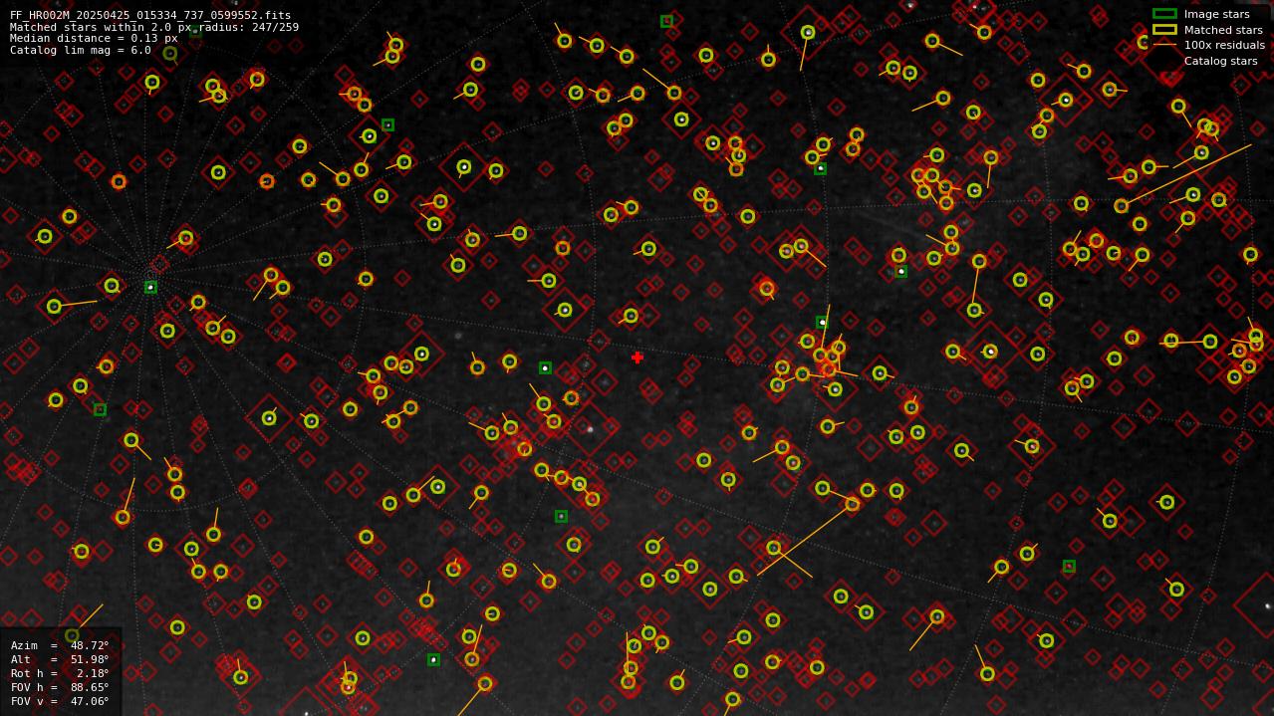
Task: Click the Alt = 51.98° readout
Action: (x=60, y=659)
